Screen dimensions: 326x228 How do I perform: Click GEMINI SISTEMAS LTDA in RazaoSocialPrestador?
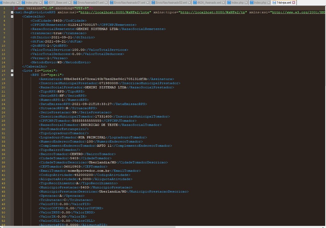click(x=105, y=87)
